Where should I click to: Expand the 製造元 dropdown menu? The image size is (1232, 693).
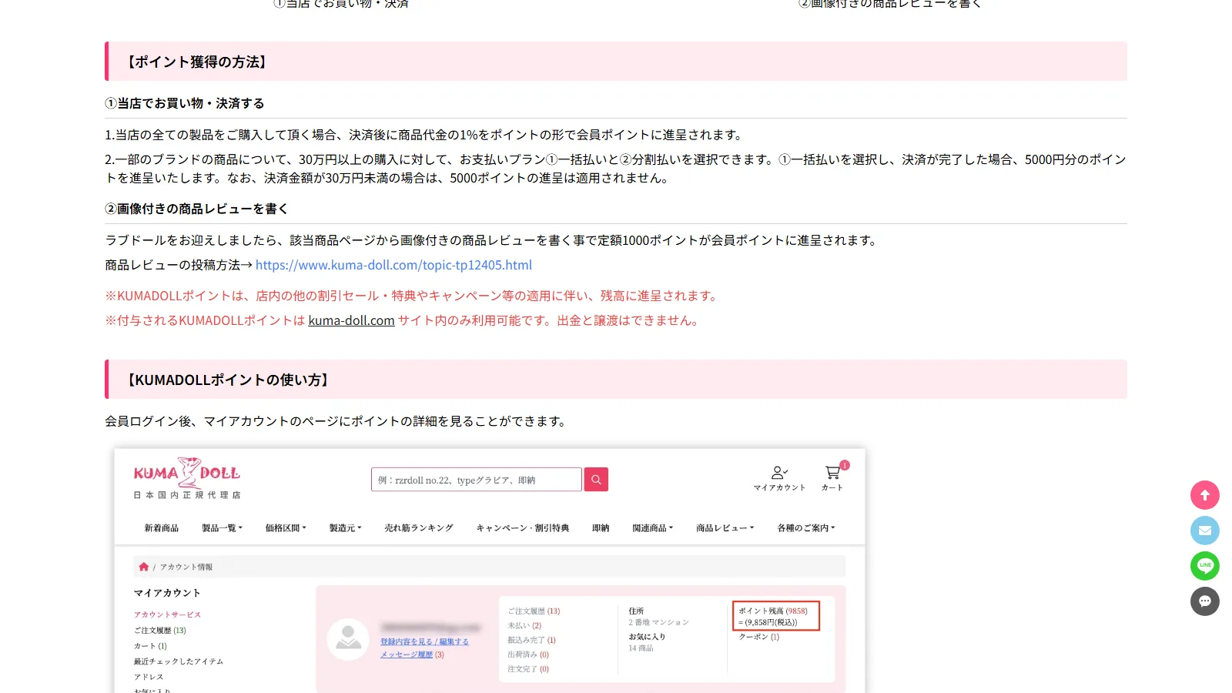coord(345,527)
